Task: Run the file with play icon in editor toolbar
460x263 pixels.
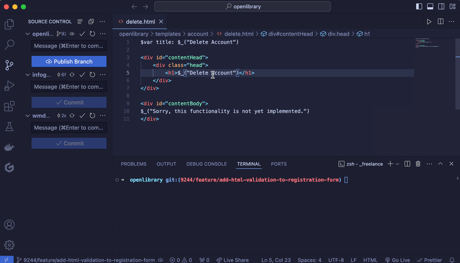Action: click(x=429, y=22)
